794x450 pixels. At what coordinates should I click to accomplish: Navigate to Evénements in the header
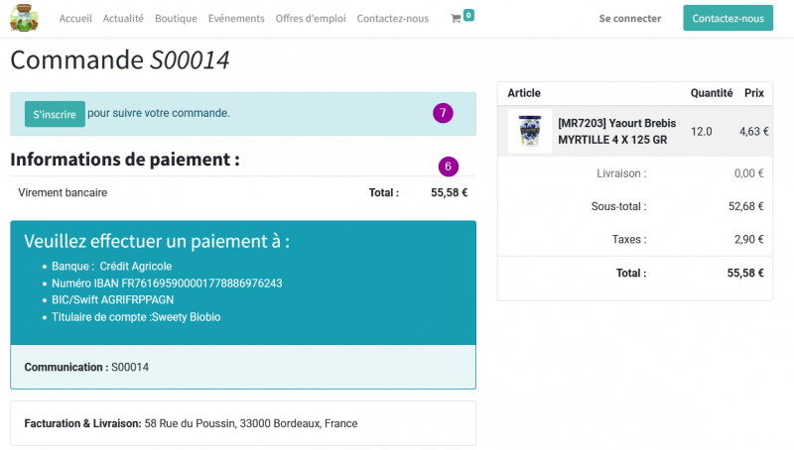tap(236, 18)
